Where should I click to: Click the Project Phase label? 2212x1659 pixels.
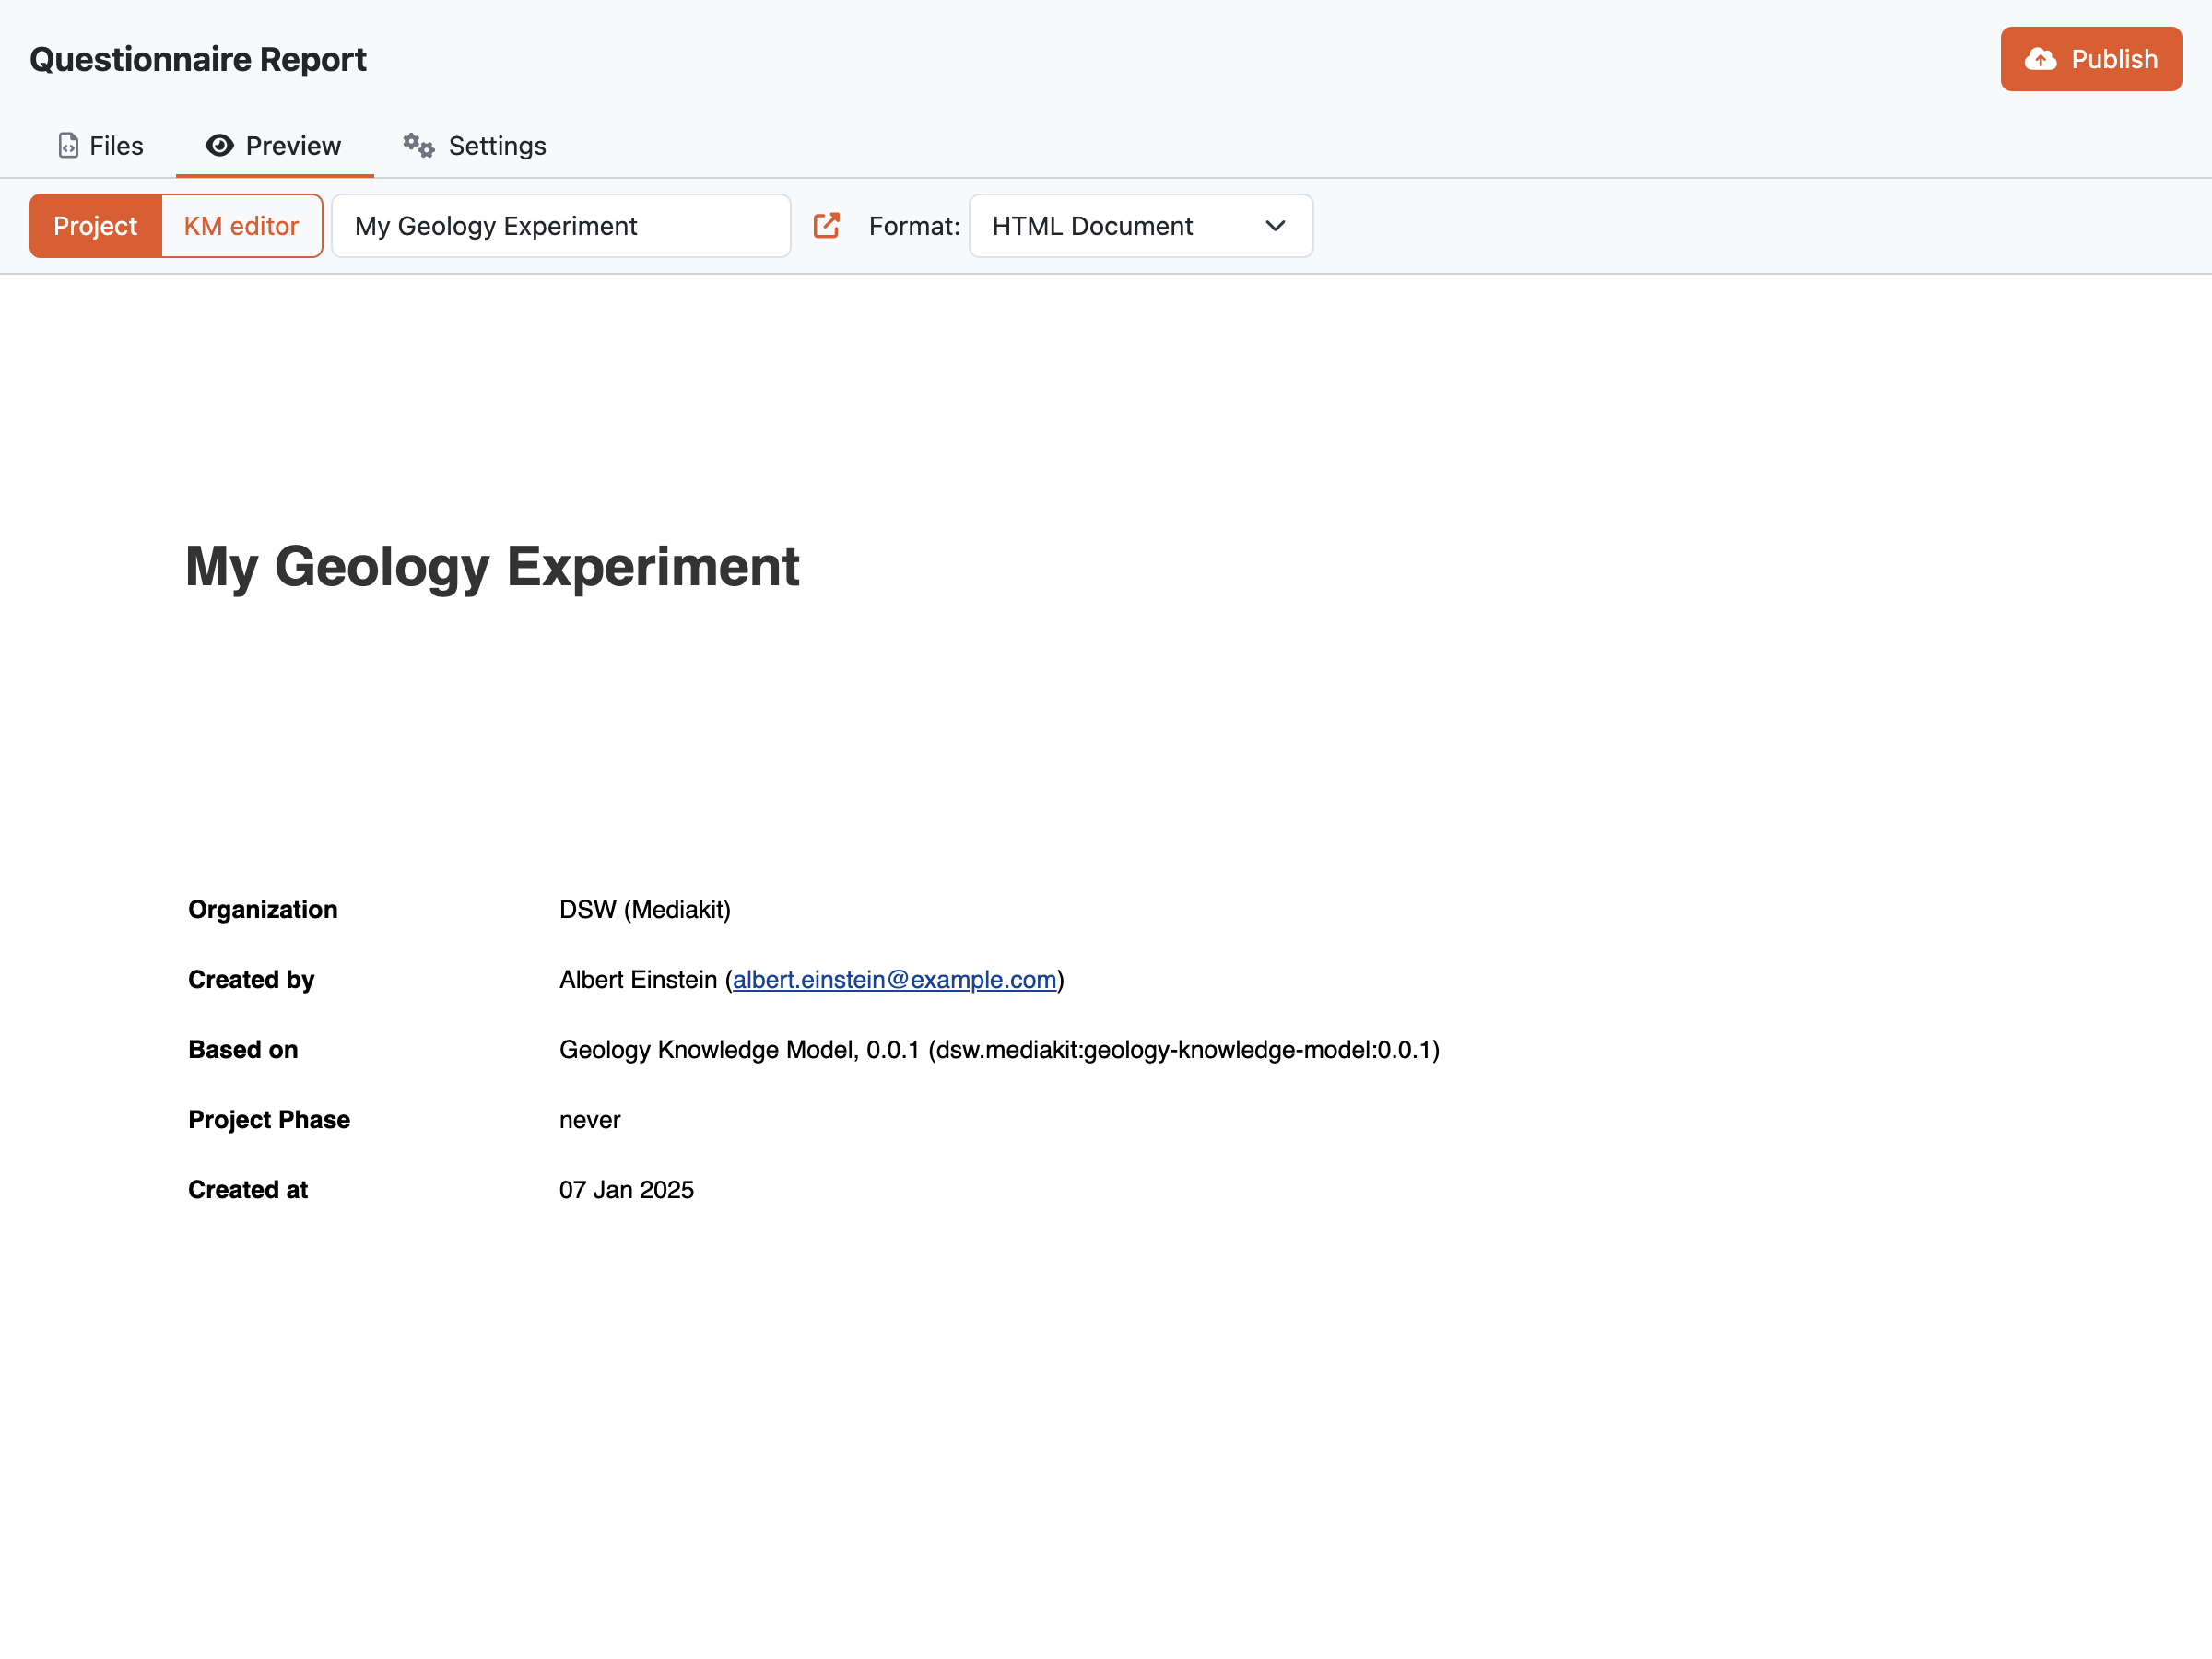tap(269, 1119)
